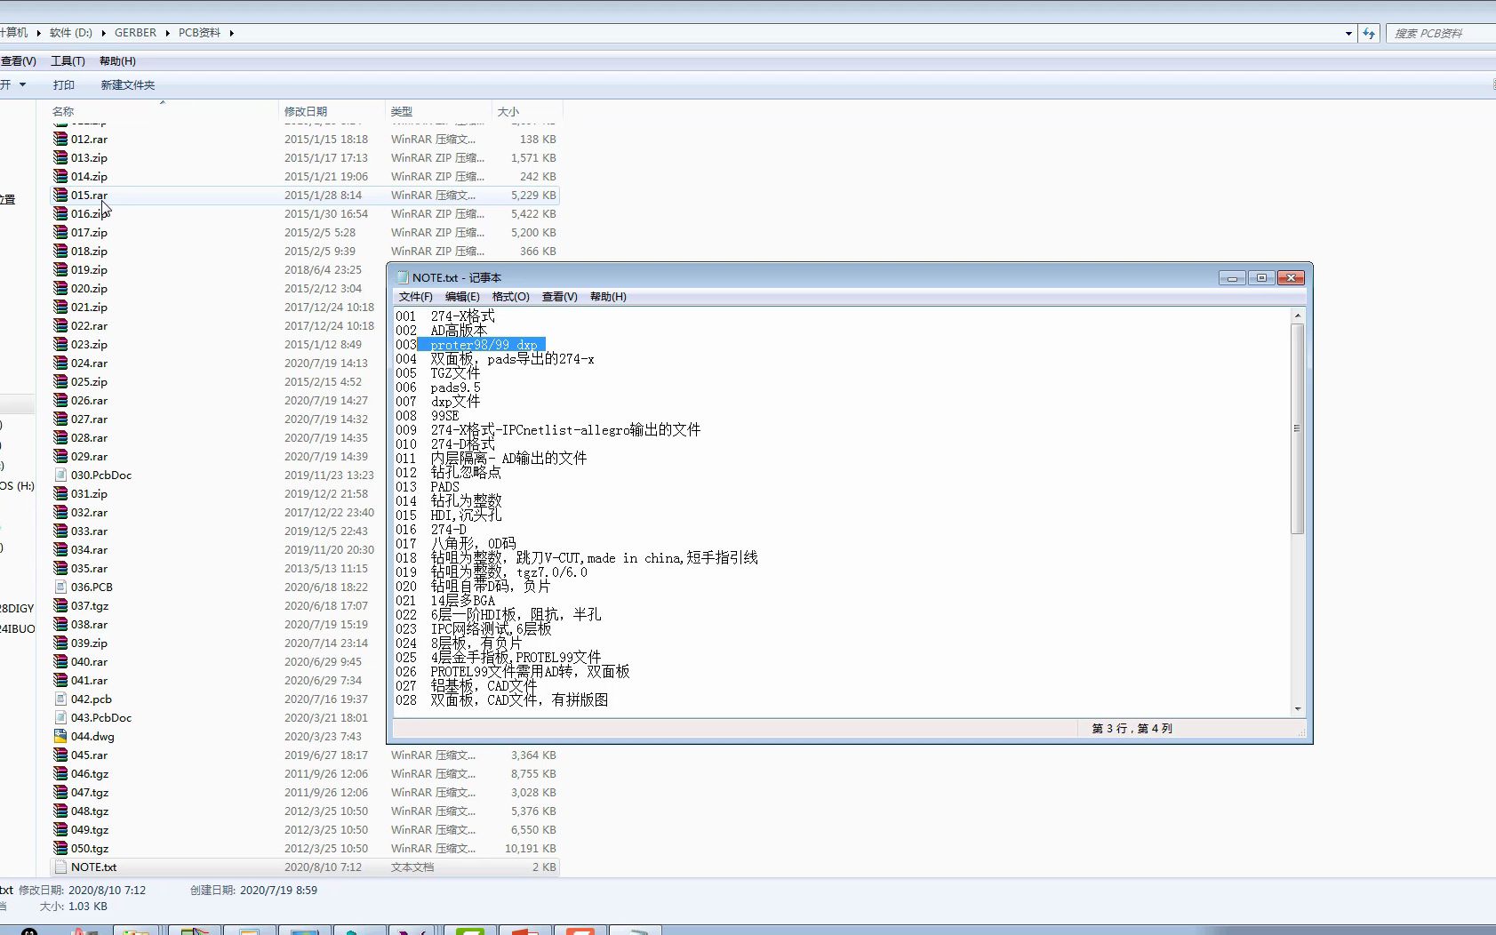
Task: Expand the 打开 button dropdown arrow
Action: pyautogui.click(x=24, y=84)
